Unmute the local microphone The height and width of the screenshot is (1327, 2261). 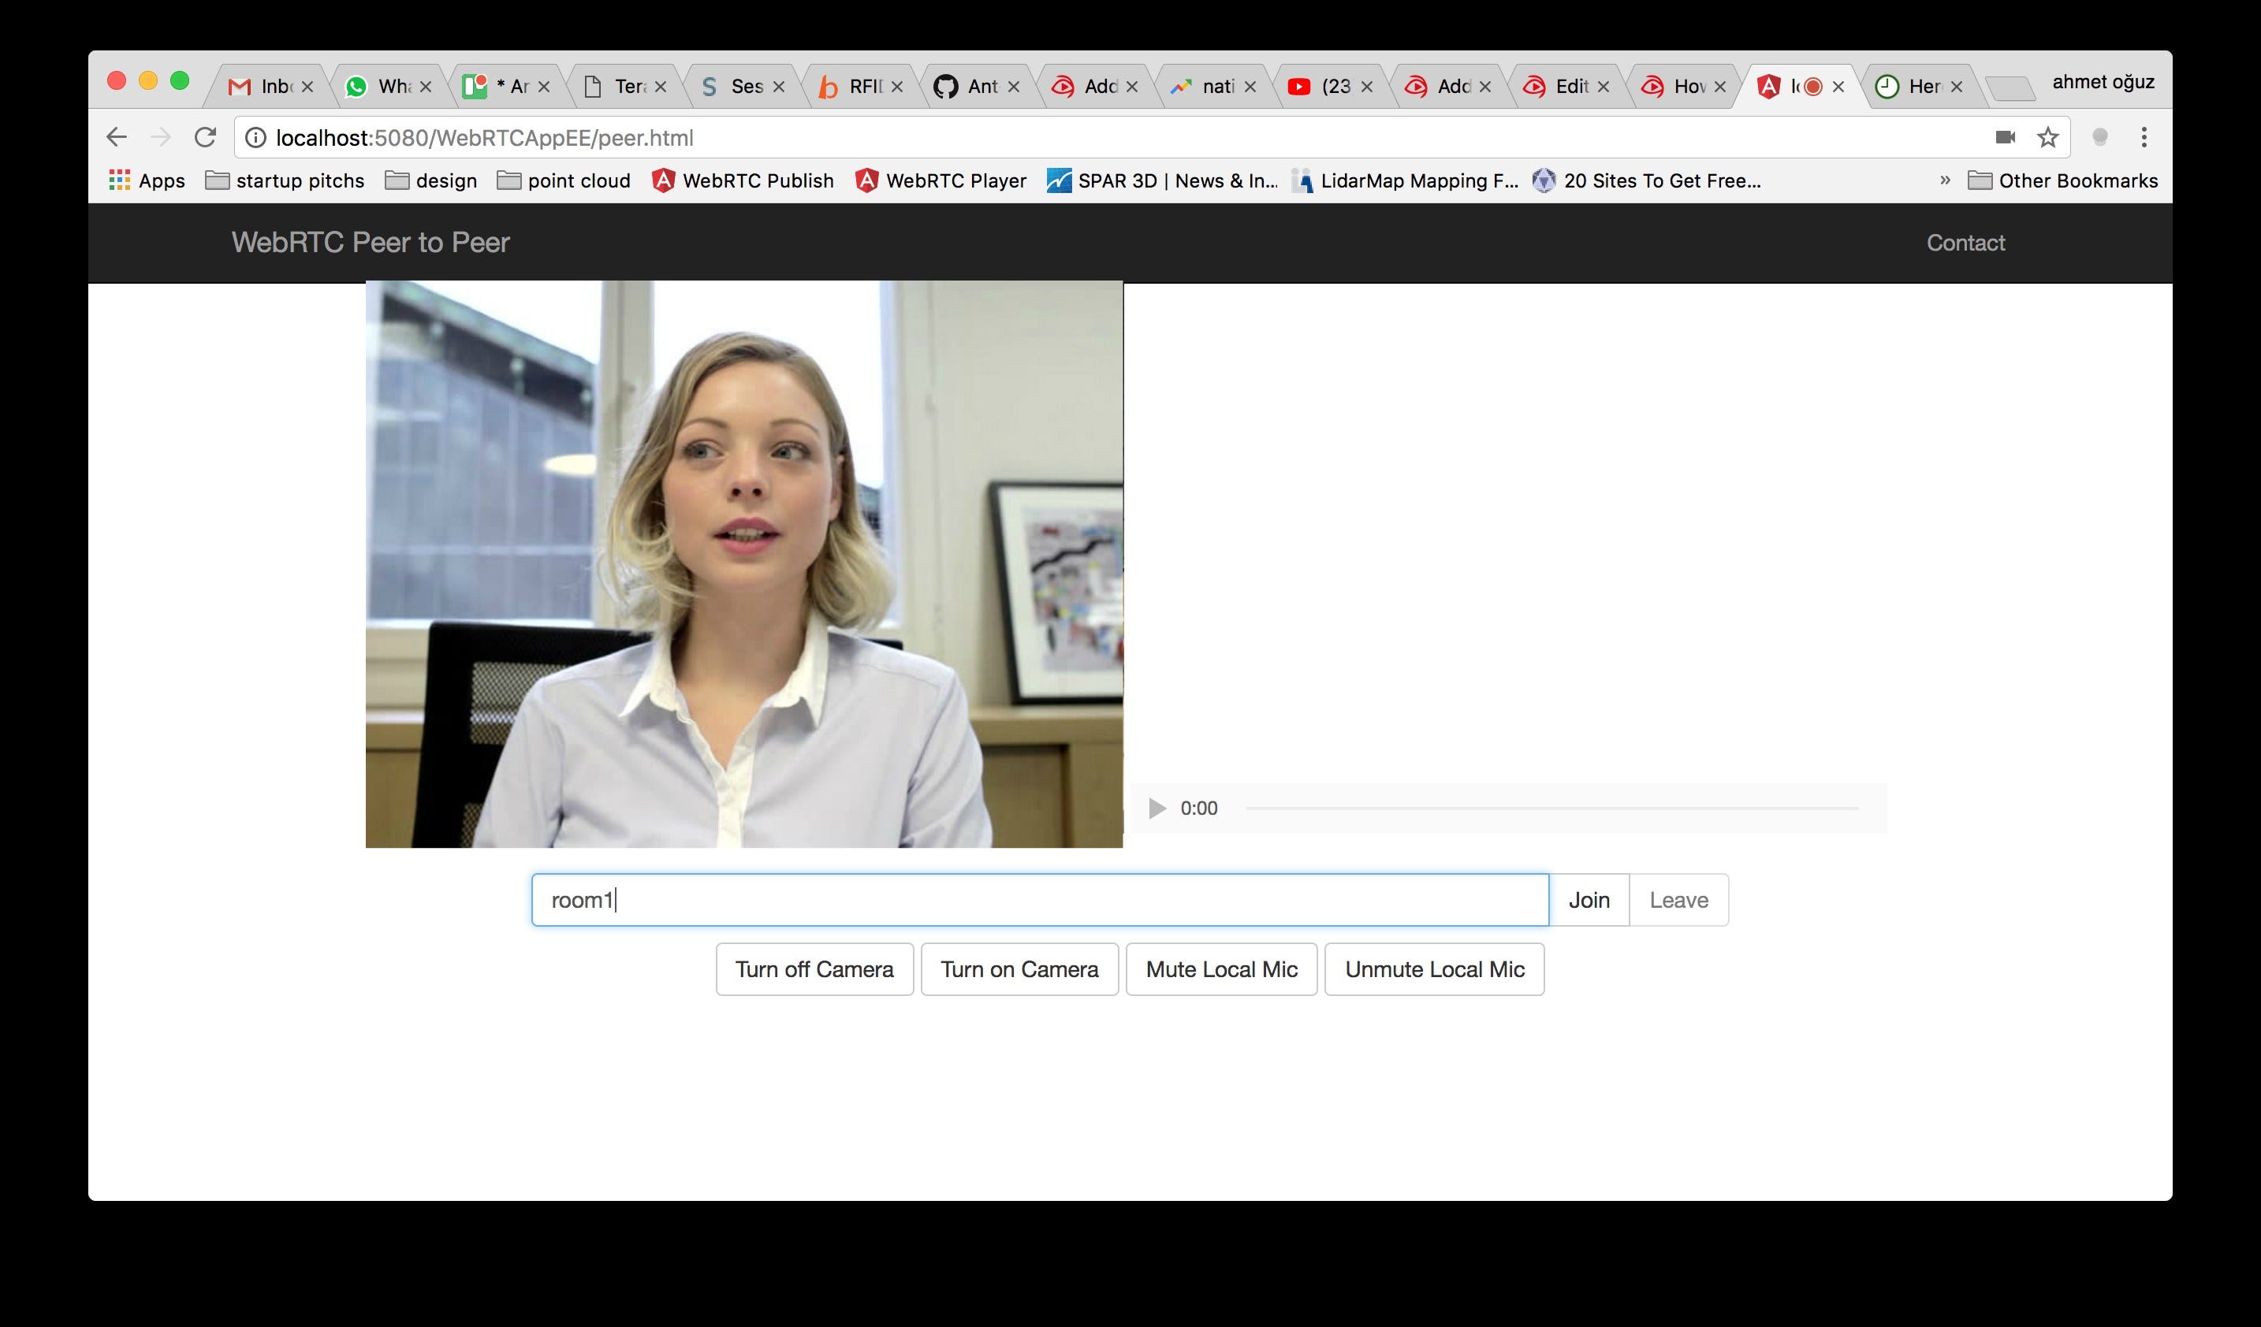coord(1434,969)
